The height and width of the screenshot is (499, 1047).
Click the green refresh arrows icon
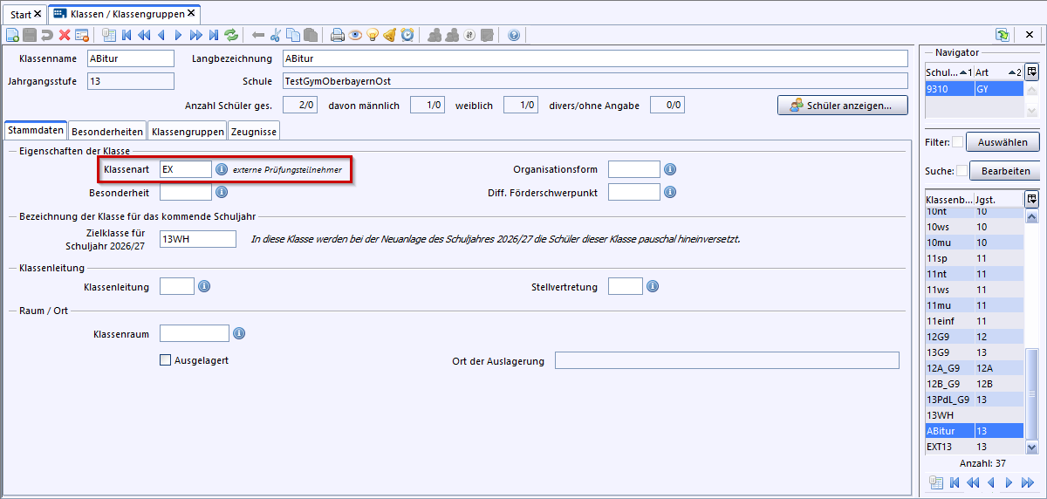231,35
